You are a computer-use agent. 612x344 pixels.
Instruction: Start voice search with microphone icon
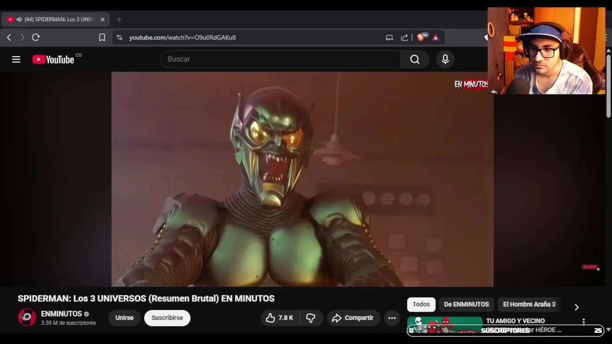click(445, 59)
